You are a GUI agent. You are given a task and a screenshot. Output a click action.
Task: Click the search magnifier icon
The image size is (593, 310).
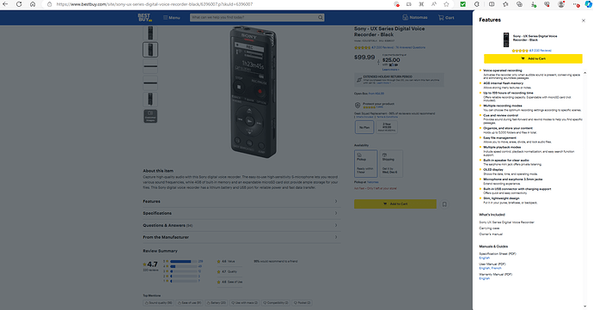coord(321,17)
